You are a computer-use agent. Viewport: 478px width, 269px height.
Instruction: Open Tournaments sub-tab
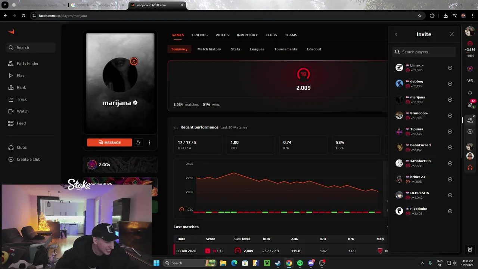click(x=286, y=49)
